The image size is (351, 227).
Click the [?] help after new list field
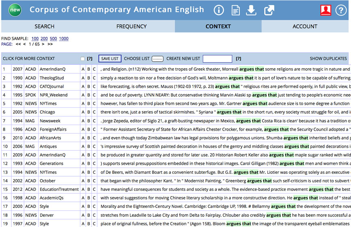click(238, 58)
